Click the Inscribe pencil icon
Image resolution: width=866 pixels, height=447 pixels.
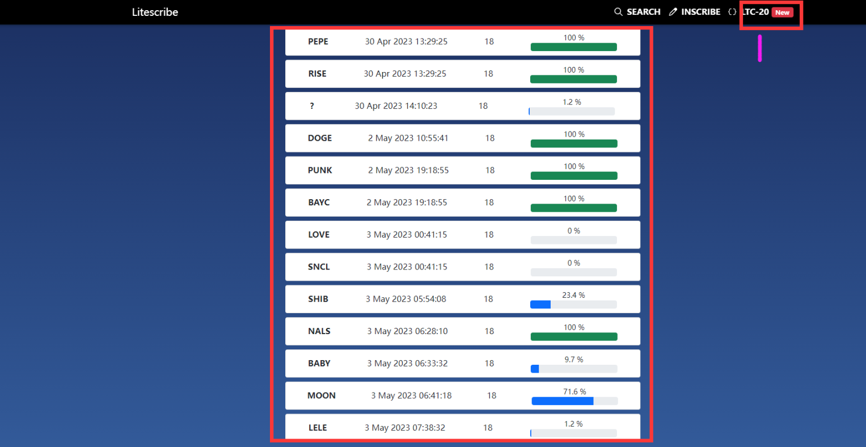(673, 12)
